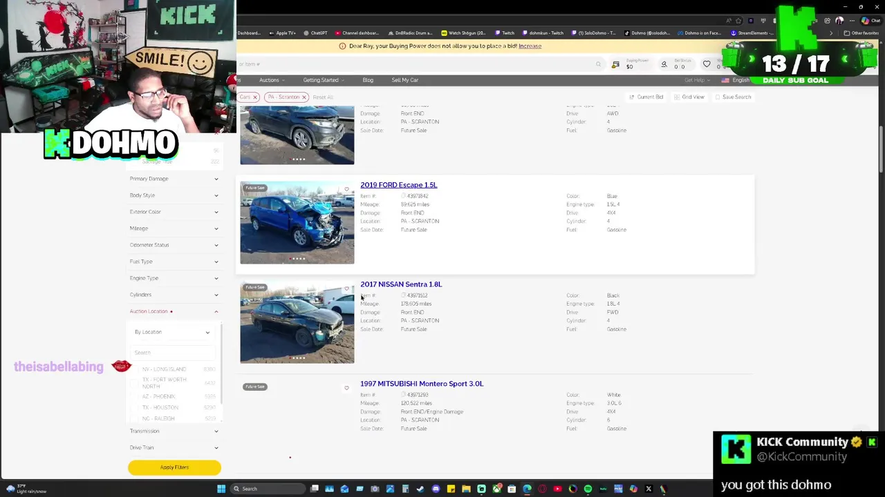The width and height of the screenshot is (885, 497).
Task: Open YouTube app from the taskbar
Action: [557, 489]
